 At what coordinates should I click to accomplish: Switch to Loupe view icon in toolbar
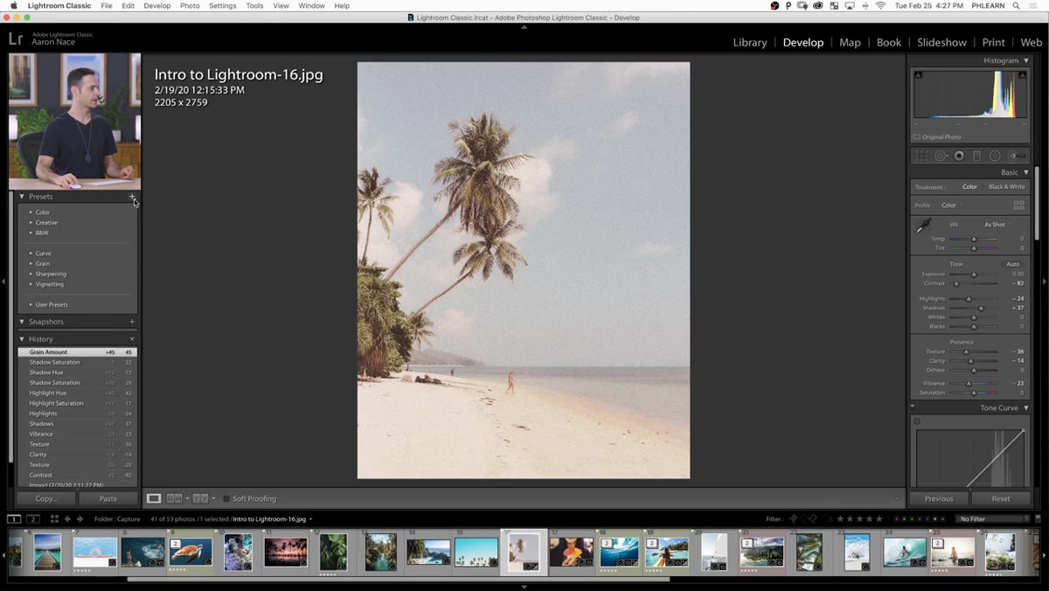[154, 498]
